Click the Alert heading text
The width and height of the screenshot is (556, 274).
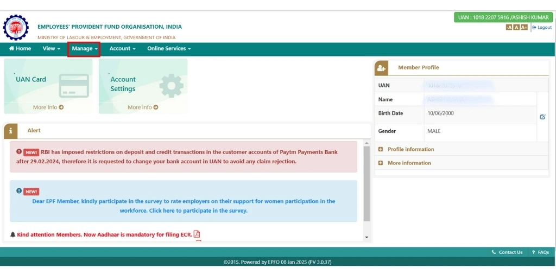34,130
